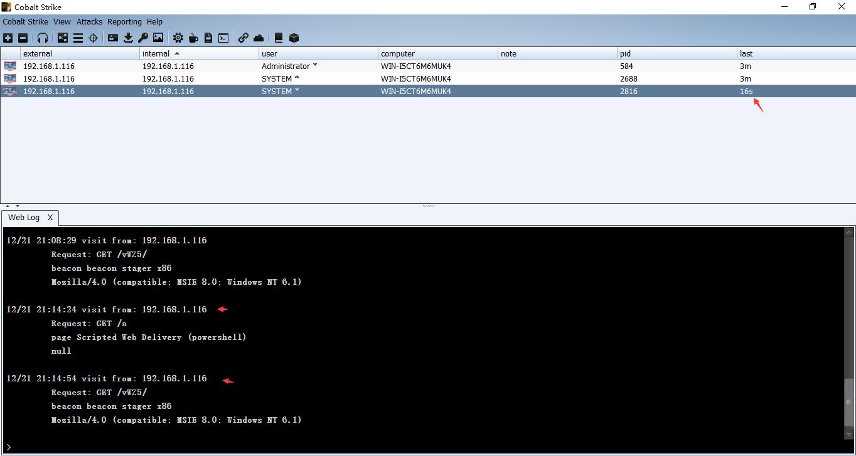Generate a Windows executable via the gear icon
The height and width of the screenshot is (456, 856).
click(178, 38)
